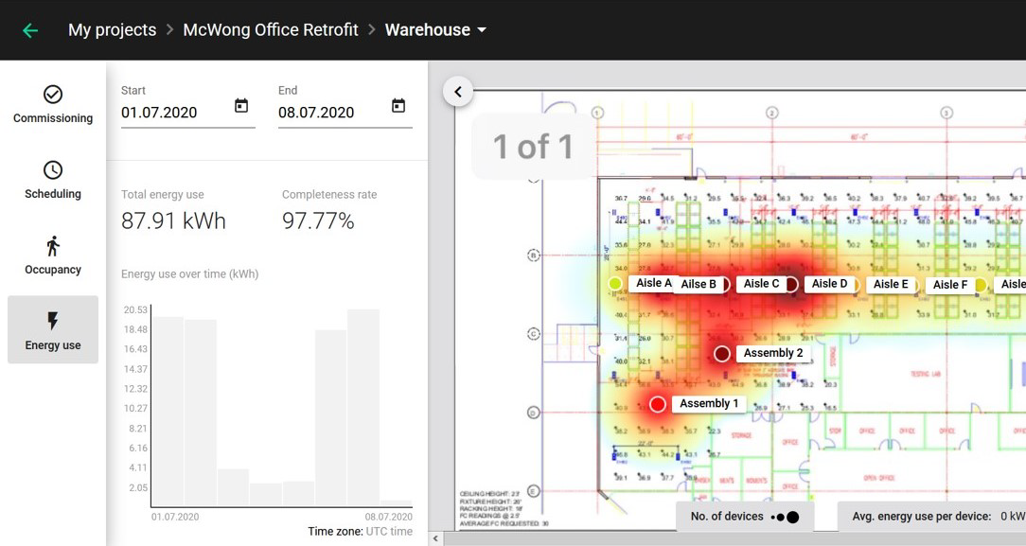
Task: Open the Scheduling clock section
Action: [x=53, y=180]
